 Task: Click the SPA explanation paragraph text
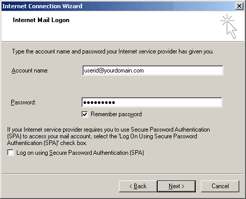point(109,136)
